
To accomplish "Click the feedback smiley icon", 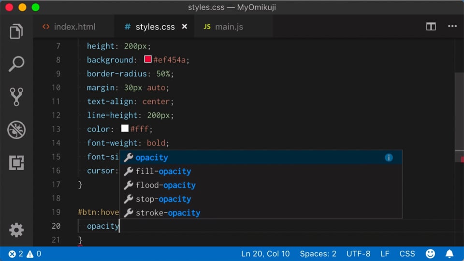I will pyautogui.click(x=430, y=254).
